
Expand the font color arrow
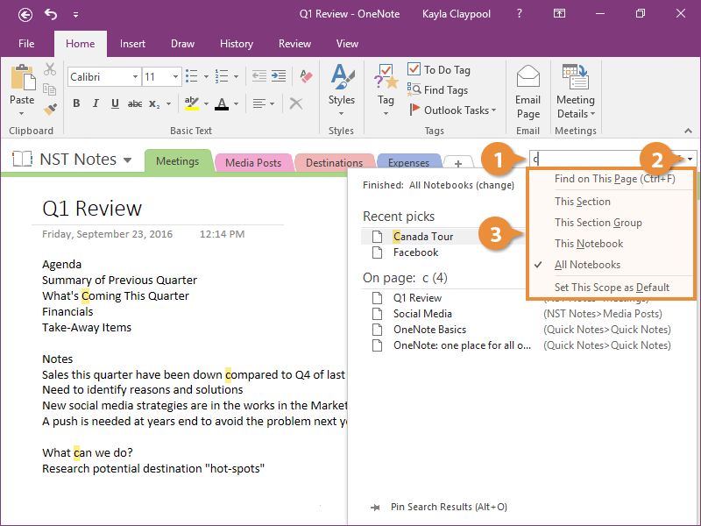click(x=236, y=104)
